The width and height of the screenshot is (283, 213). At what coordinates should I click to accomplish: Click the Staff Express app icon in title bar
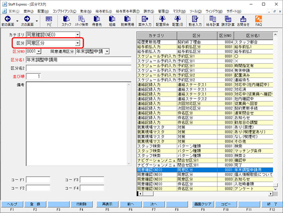pos(5,4)
